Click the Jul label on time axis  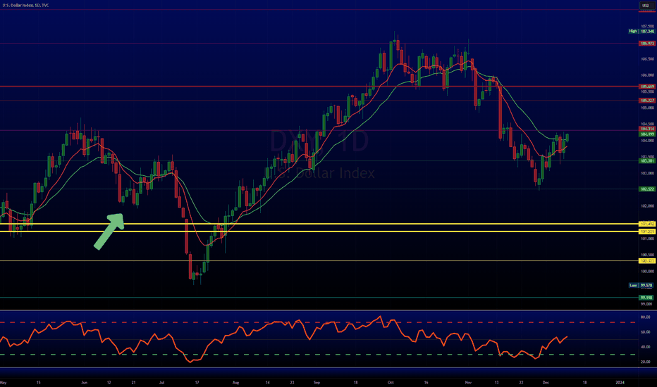pyautogui.click(x=161, y=382)
